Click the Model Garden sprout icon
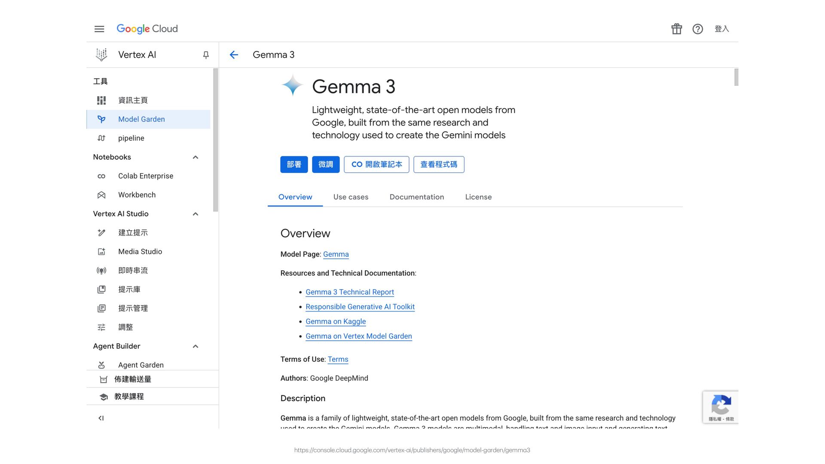This screenshot has width=825, height=464. click(101, 119)
